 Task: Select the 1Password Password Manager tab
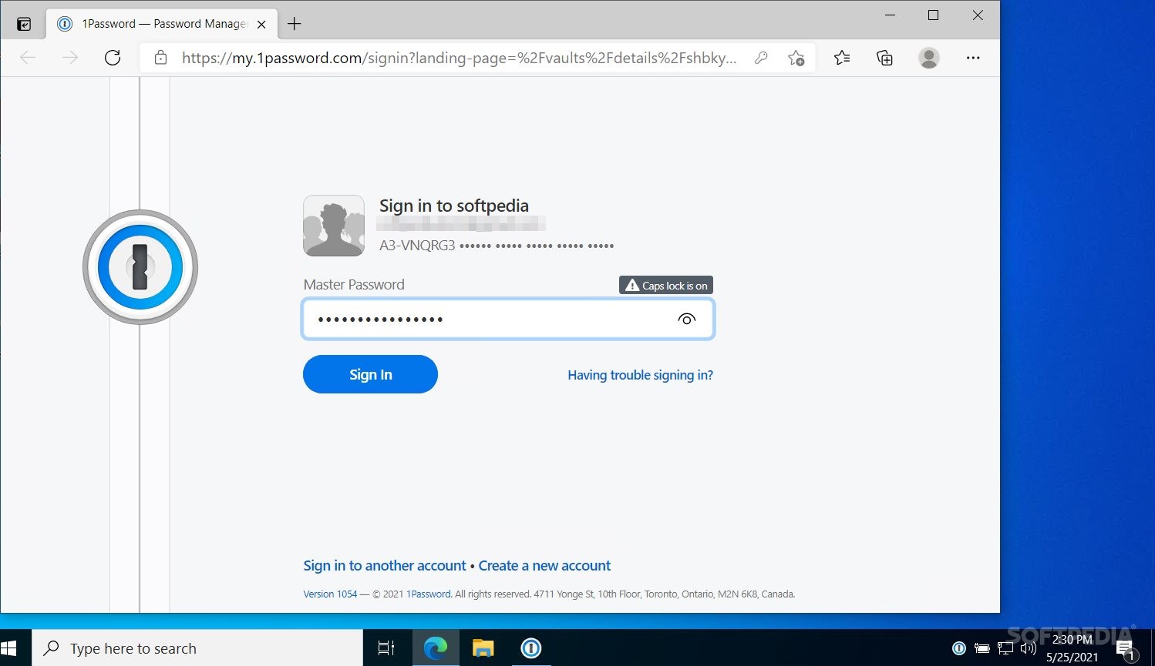161,24
